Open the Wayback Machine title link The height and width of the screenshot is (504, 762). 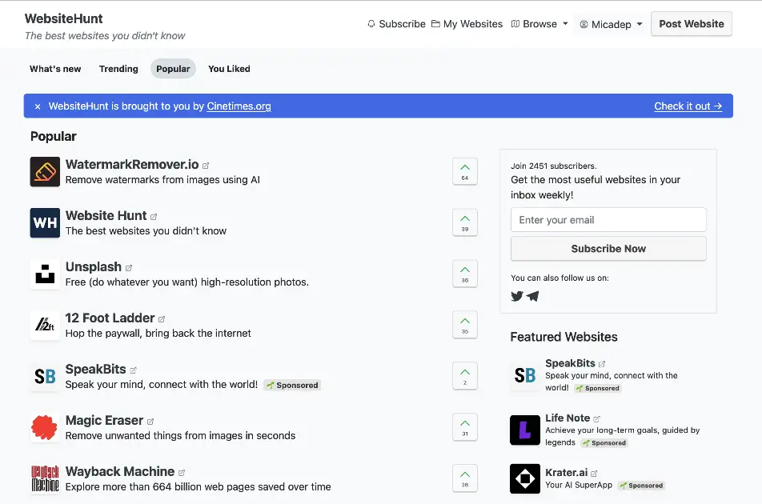120,471
